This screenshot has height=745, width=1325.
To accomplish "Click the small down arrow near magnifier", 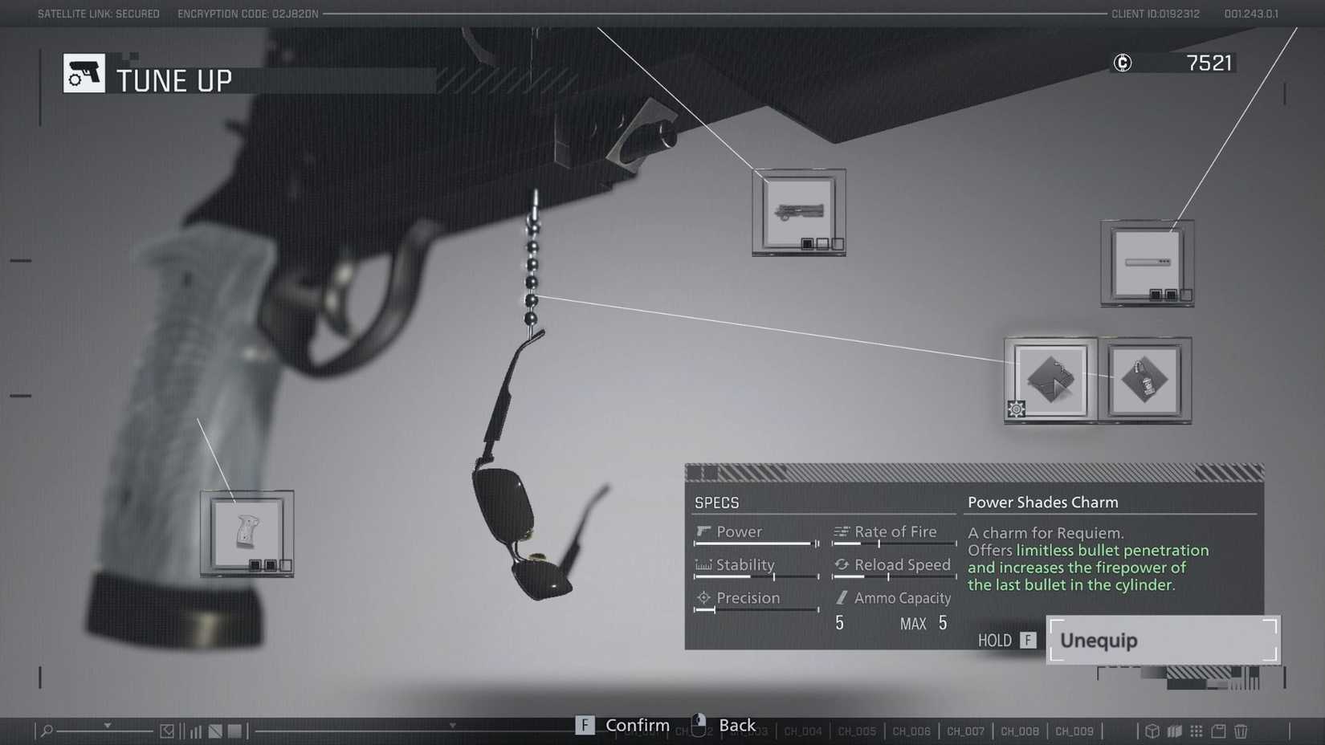I will pos(107,726).
